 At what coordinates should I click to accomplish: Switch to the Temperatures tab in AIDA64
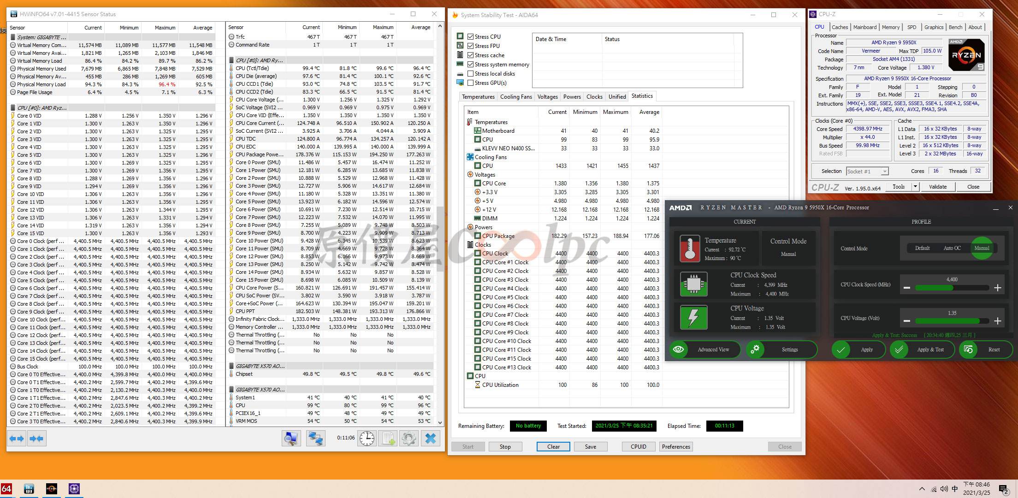[x=478, y=97]
